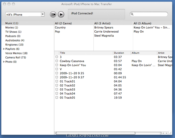Expand the Playlists disclosure triangle
The height and width of the screenshot is (138, 175).
pos(4,49)
